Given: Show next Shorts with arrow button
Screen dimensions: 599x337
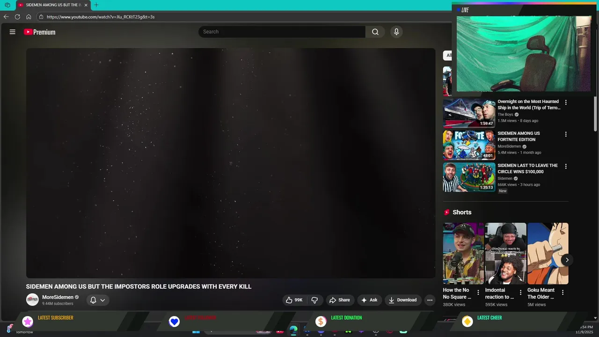Looking at the screenshot, I should (567, 260).
